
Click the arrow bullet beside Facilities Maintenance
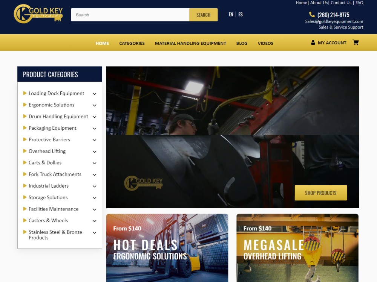25,209
